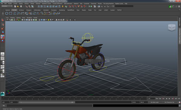Viewport: 181px width, 110px height.
Task: Select the arrow Select tool in toolbox
Action: [2, 20]
